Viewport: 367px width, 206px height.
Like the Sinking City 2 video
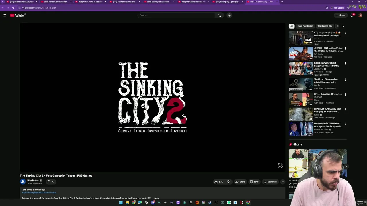(218, 182)
